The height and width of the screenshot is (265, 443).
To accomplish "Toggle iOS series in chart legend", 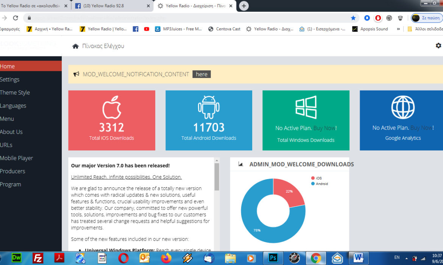I will coord(317,178).
